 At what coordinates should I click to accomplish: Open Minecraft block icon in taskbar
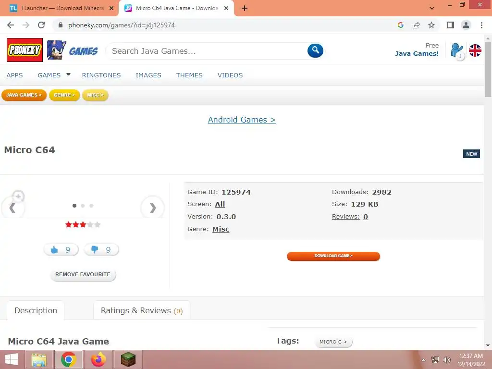pos(128,359)
